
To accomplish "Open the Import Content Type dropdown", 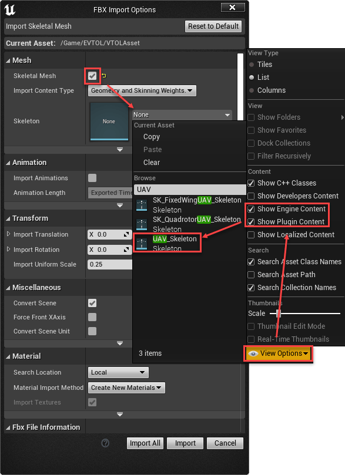I will 142,90.
